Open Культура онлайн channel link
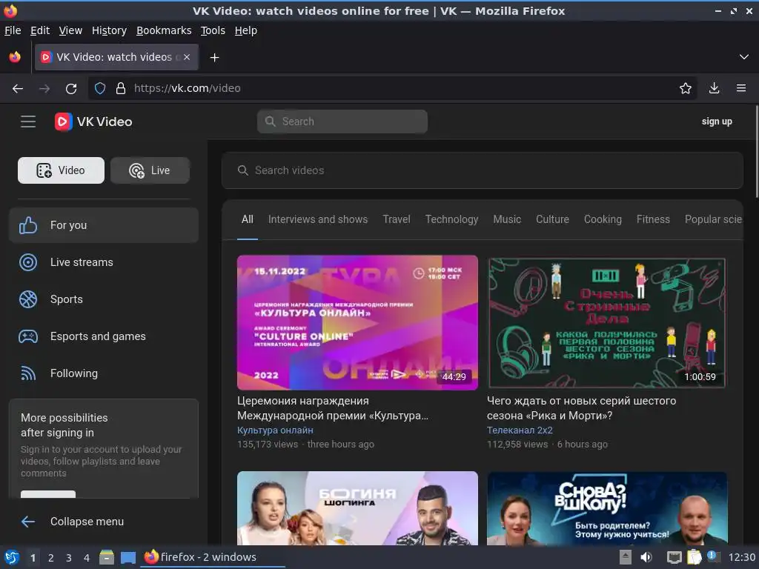Screen dimensions: 759x569 point(275,430)
